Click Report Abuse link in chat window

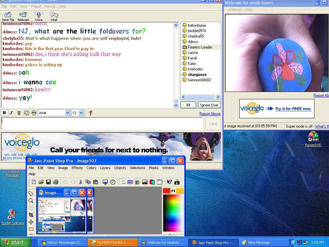[210, 114]
